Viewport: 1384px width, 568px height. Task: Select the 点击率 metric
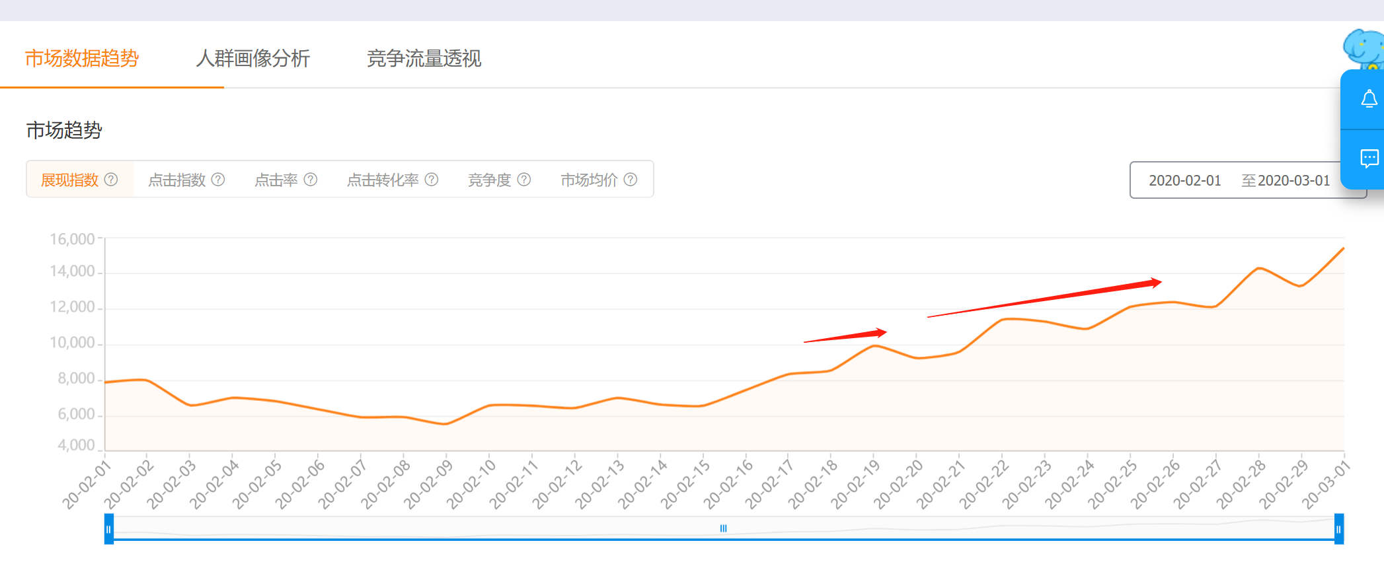pyautogui.click(x=276, y=180)
